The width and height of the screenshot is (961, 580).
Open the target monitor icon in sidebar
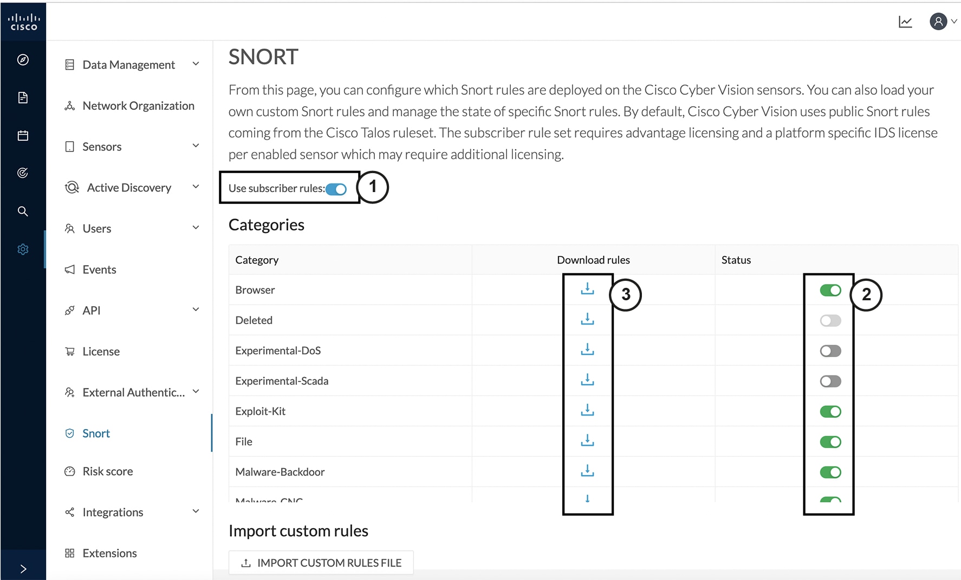pyautogui.click(x=23, y=173)
